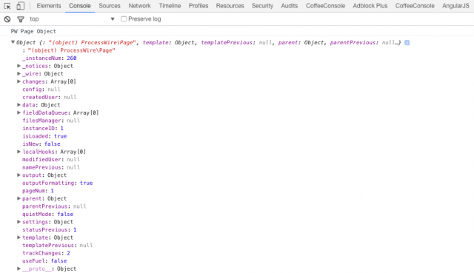Go to the Resources tab
The height and width of the screenshot is (273, 474).
[x=230, y=6]
